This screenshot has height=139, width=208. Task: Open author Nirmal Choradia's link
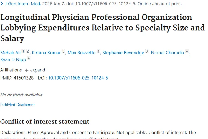(168, 53)
